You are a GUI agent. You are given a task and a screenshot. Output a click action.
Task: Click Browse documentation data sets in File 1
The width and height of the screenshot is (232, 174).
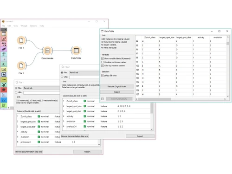(29, 152)
